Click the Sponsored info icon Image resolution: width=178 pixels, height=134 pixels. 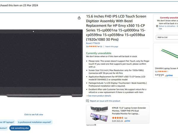pos(95,125)
